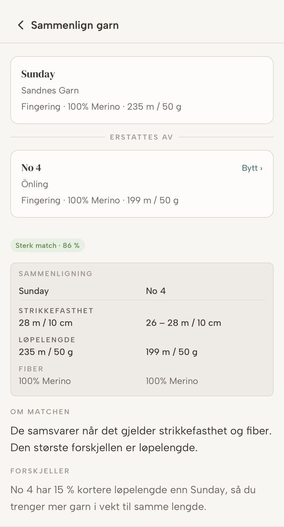Tap the Sammenlign garn page title

tap(75, 25)
